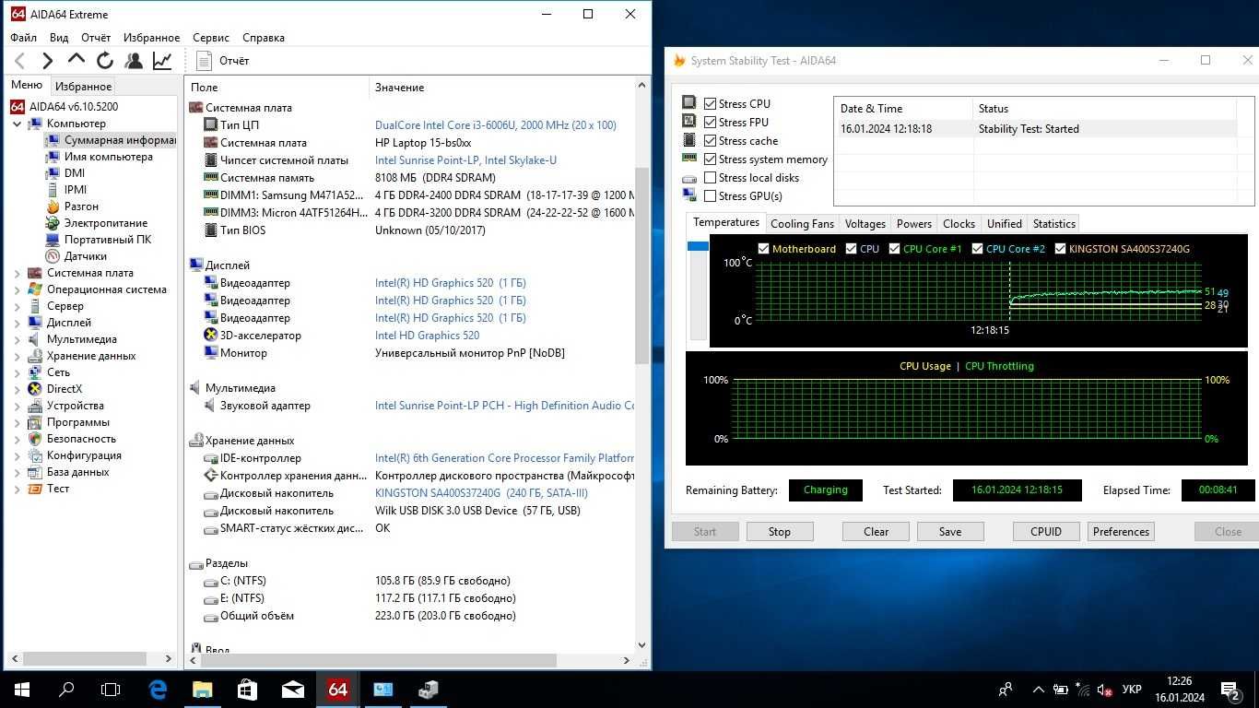This screenshot has width=1259, height=708.
Task: Open Электропитание tree item
Action: coord(97,223)
